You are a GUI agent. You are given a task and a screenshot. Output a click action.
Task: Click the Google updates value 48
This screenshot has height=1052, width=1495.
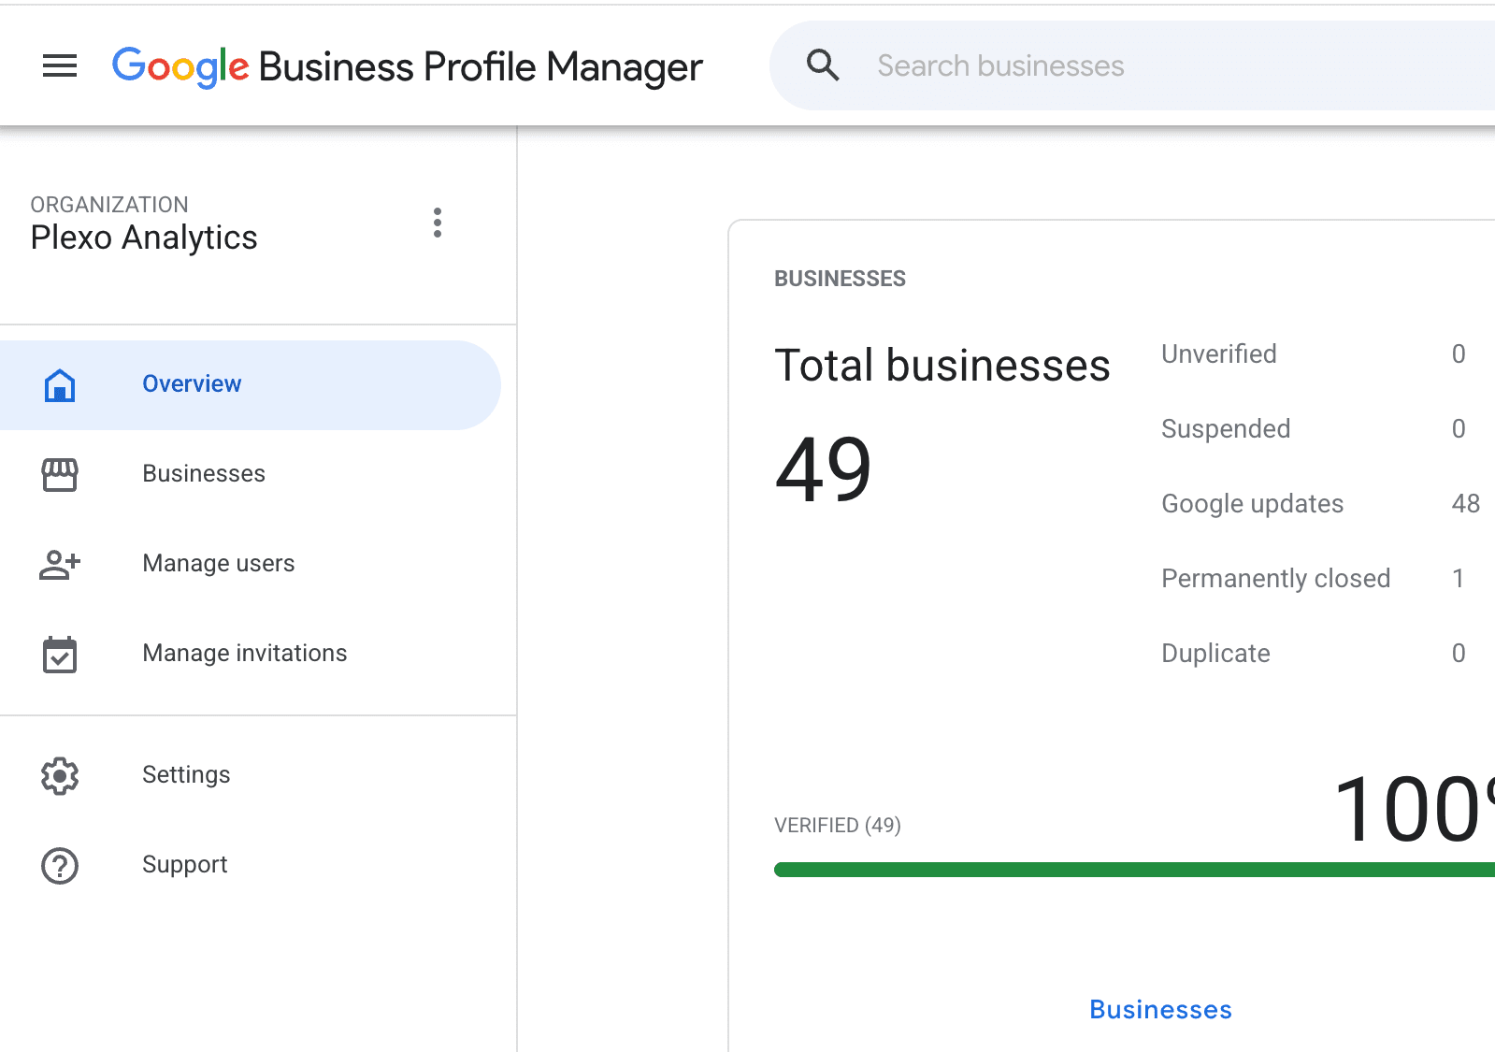tap(1465, 504)
